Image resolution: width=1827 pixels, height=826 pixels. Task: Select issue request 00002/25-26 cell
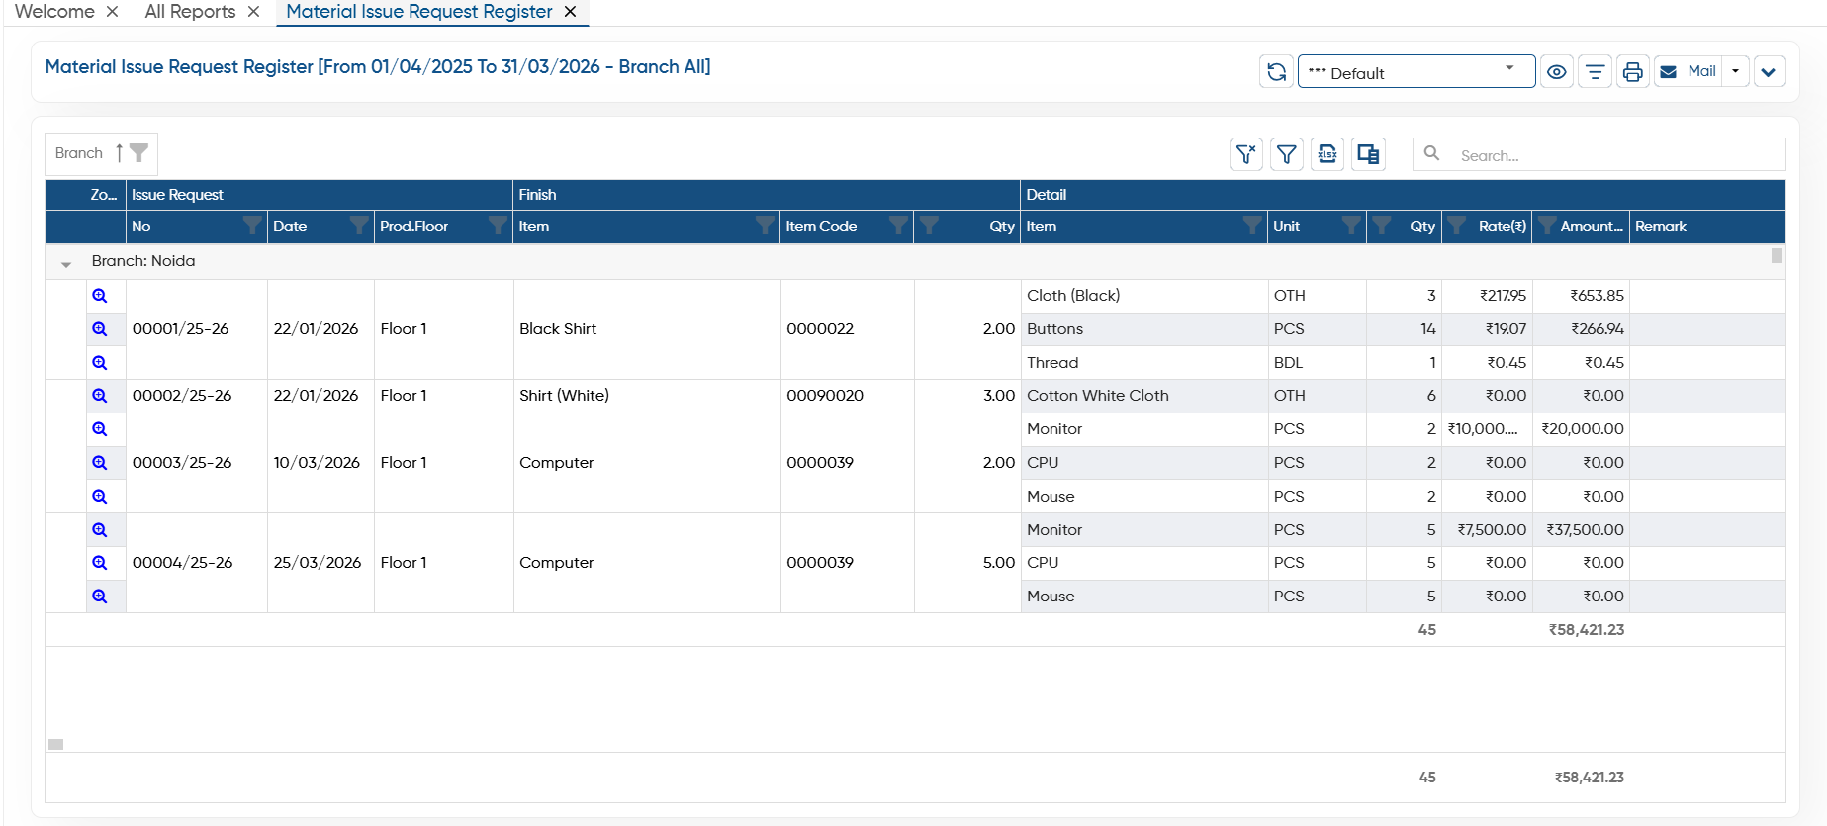coord(197,396)
